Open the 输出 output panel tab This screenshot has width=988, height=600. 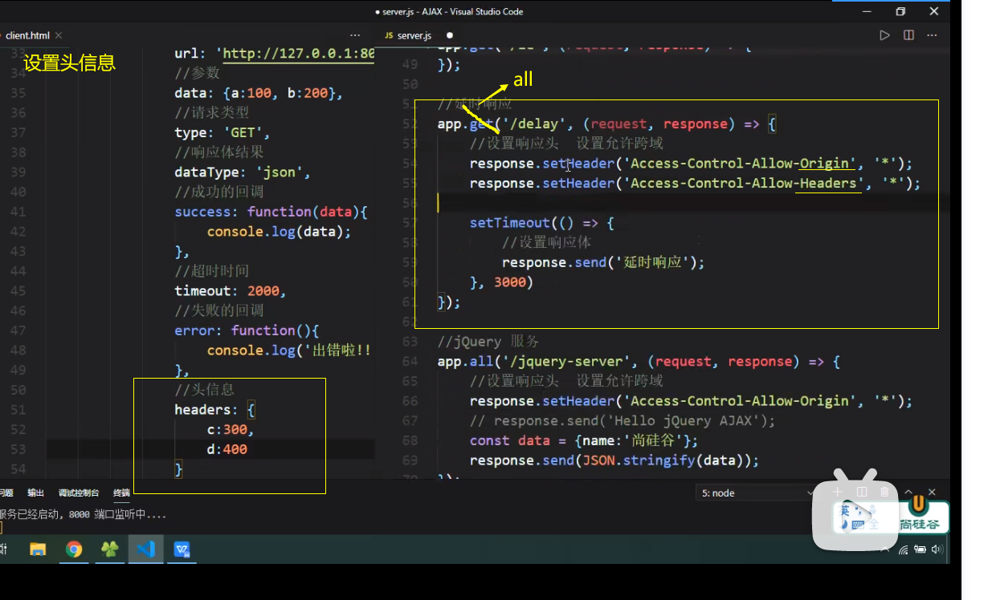point(36,493)
